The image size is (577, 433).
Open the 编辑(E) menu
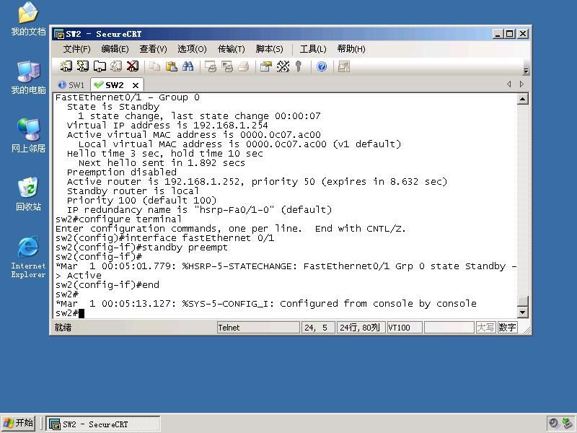coord(115,49)
